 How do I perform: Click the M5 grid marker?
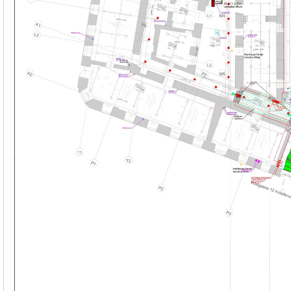point(222,74)
